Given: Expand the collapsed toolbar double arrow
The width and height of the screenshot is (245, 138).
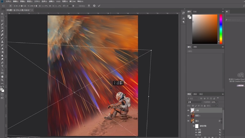Looking at the screenshot, I should pos(1,9).
